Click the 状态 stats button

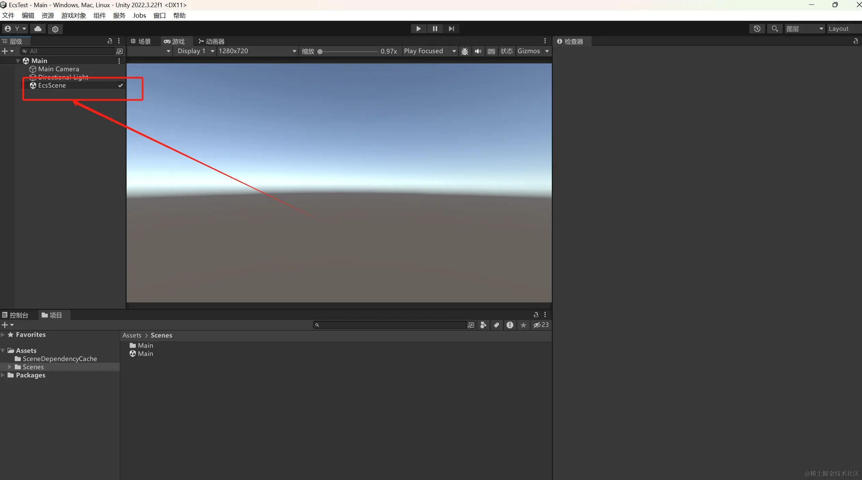click(x=506, y=51)
